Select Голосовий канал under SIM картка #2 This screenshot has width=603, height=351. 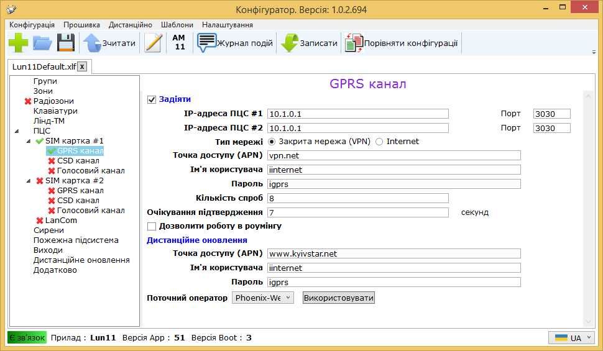tap(91, 211)
